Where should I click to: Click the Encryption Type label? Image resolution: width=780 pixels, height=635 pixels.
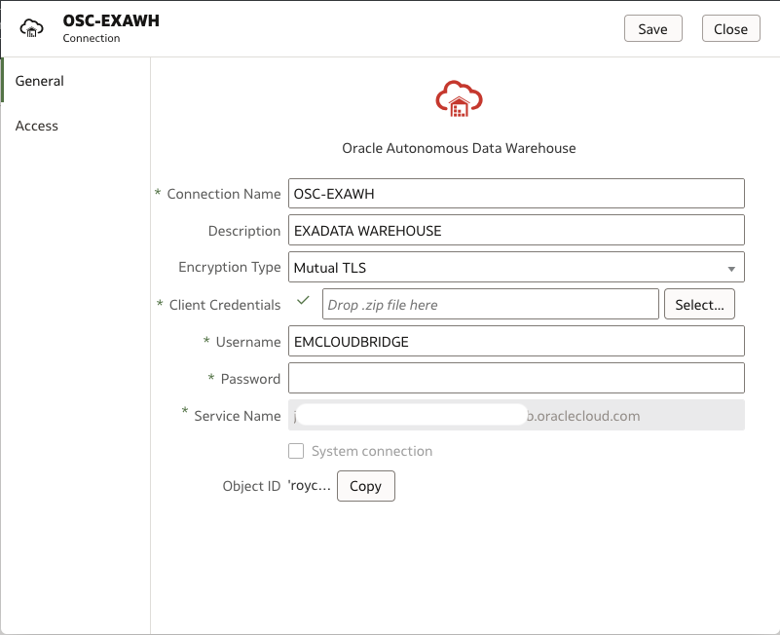pos(229,267)
